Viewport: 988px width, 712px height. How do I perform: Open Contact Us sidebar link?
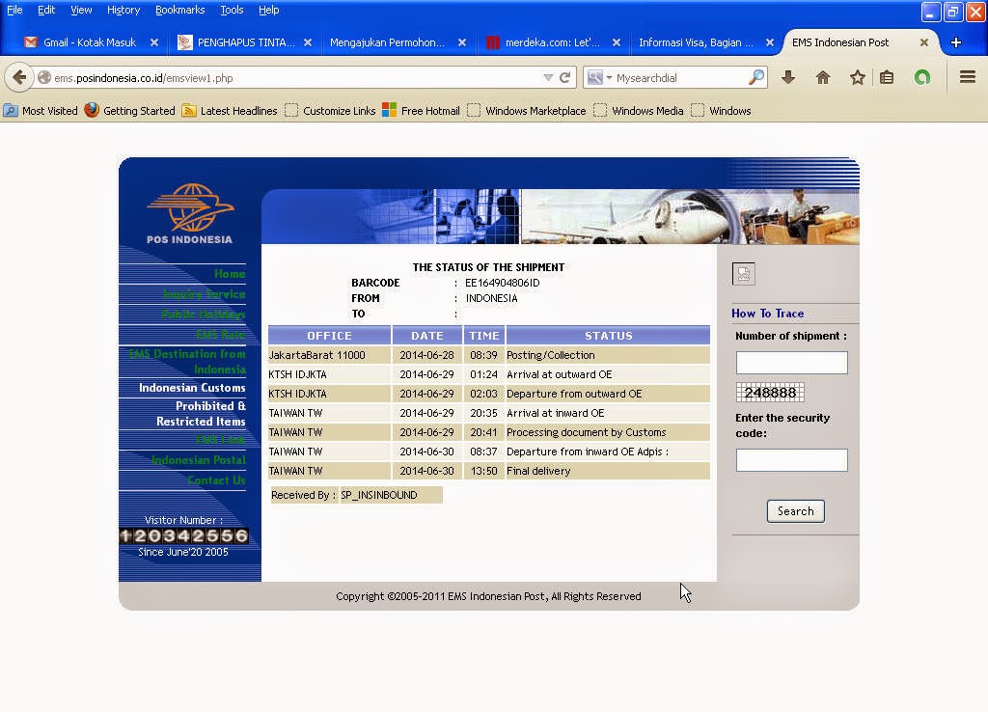click(x=217, y=480)
